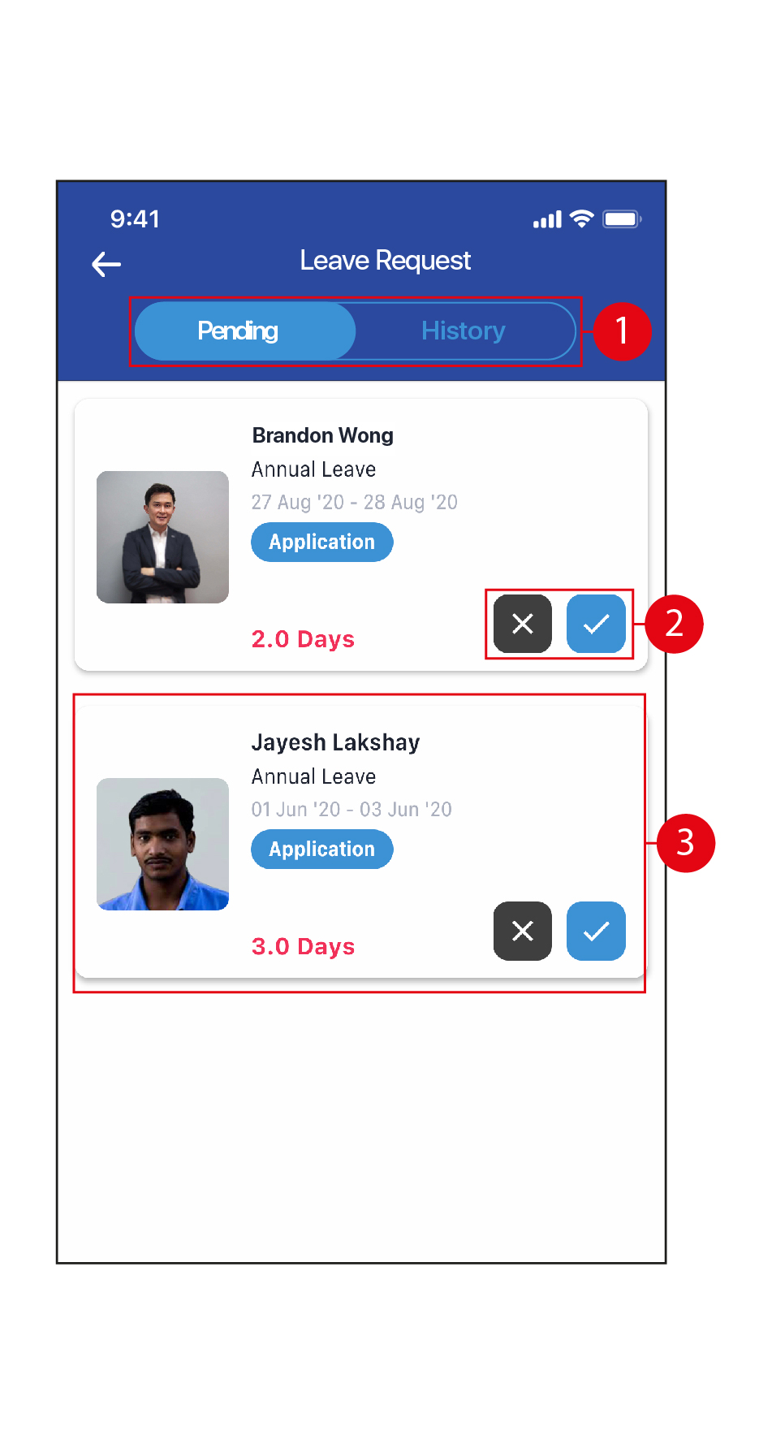
Task: Approve Jayesh Lakshay's leave request
Action: (x=596, y=931)
